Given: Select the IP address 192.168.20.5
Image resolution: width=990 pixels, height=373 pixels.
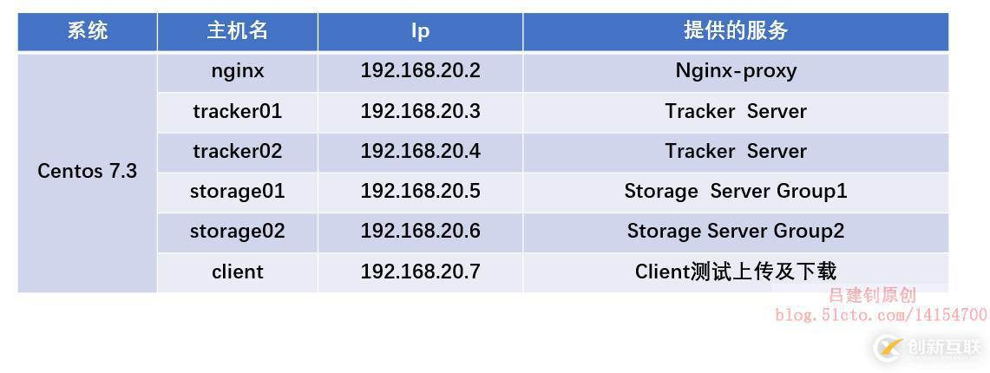Looking at the screenshot, I should click(x=420, y=191).
